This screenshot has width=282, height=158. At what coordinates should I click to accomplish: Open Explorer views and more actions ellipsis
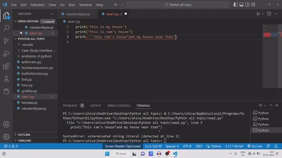point(52,14)
